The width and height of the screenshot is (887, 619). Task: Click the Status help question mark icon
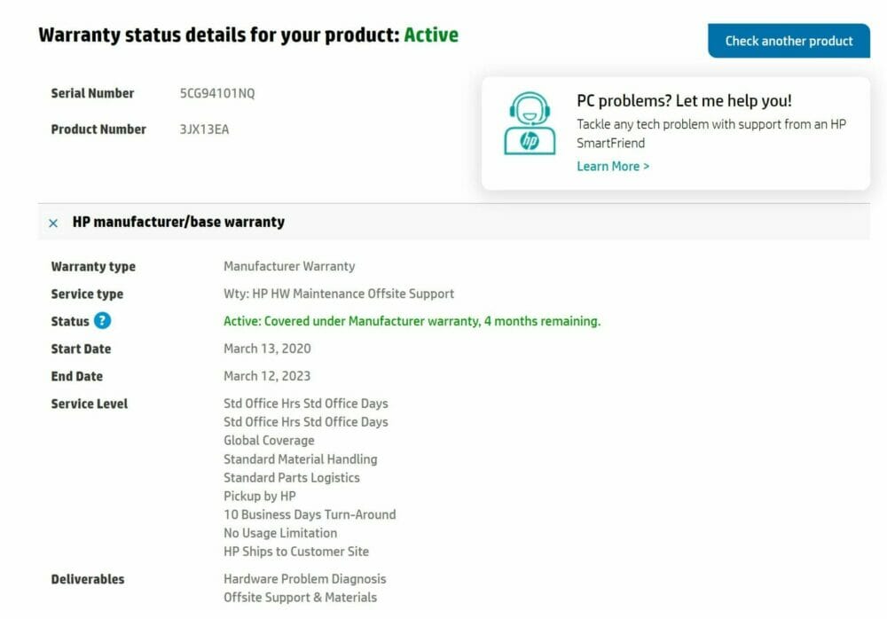(x=102, y=321)
